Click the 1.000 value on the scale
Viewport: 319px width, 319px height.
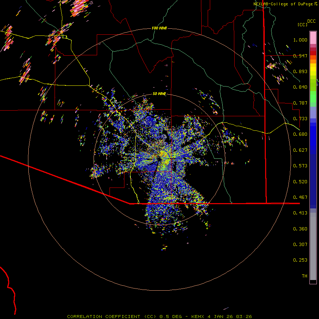(x=300, y=40)
